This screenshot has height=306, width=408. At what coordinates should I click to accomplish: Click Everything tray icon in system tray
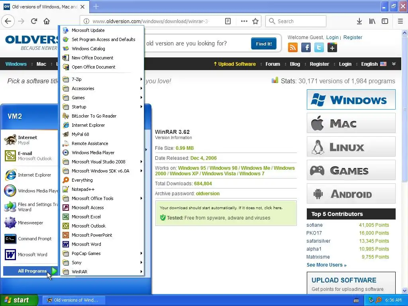click(x=379, y=300)
